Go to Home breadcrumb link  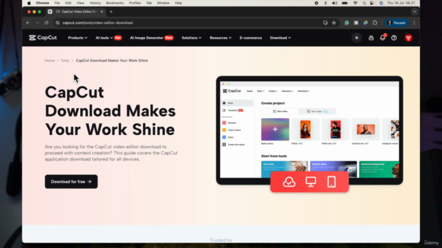50,61
